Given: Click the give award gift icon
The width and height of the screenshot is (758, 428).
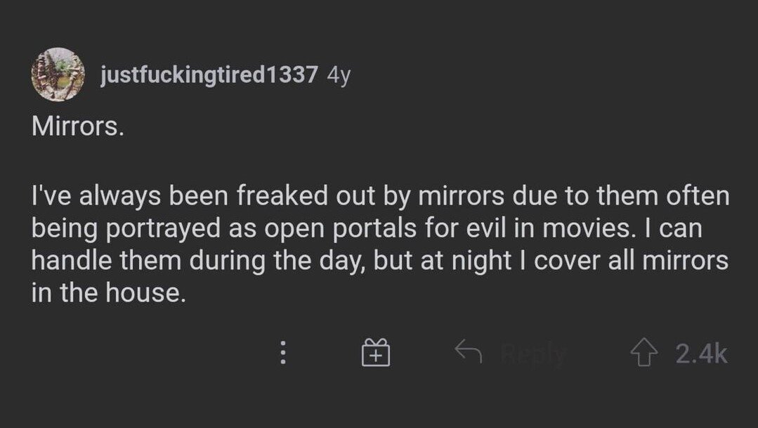Looking at the screenshot, I should click(x=376, y=352).
